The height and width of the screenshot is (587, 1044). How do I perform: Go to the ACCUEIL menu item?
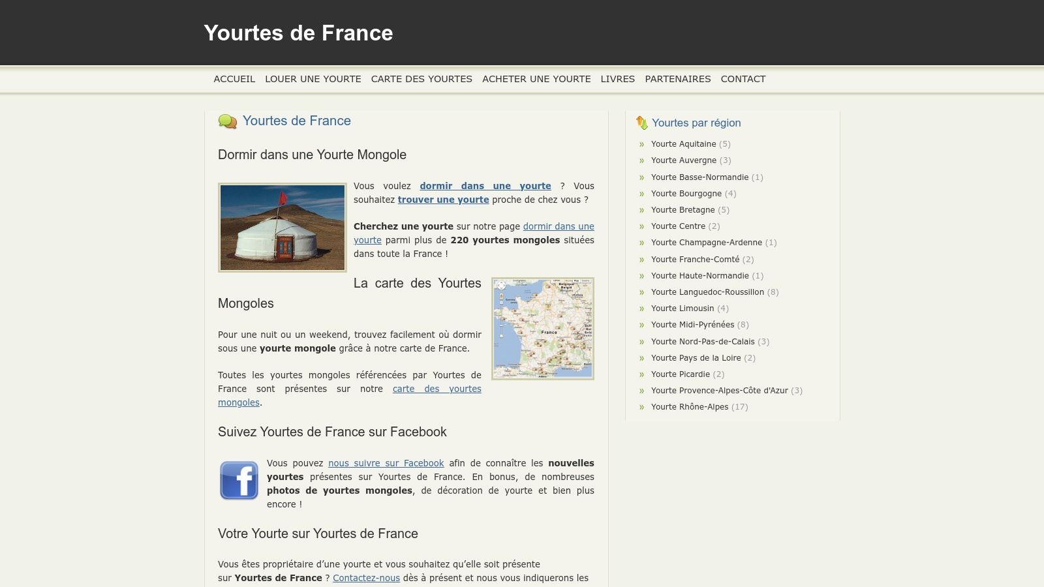click(234, 79)
